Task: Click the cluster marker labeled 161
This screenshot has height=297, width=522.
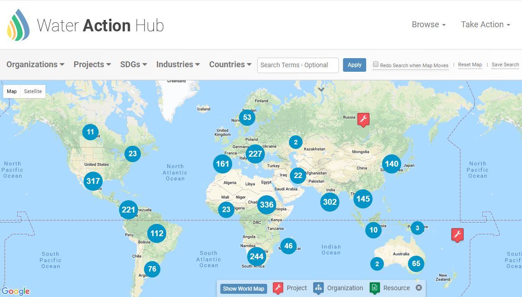Action: point(222,163)
